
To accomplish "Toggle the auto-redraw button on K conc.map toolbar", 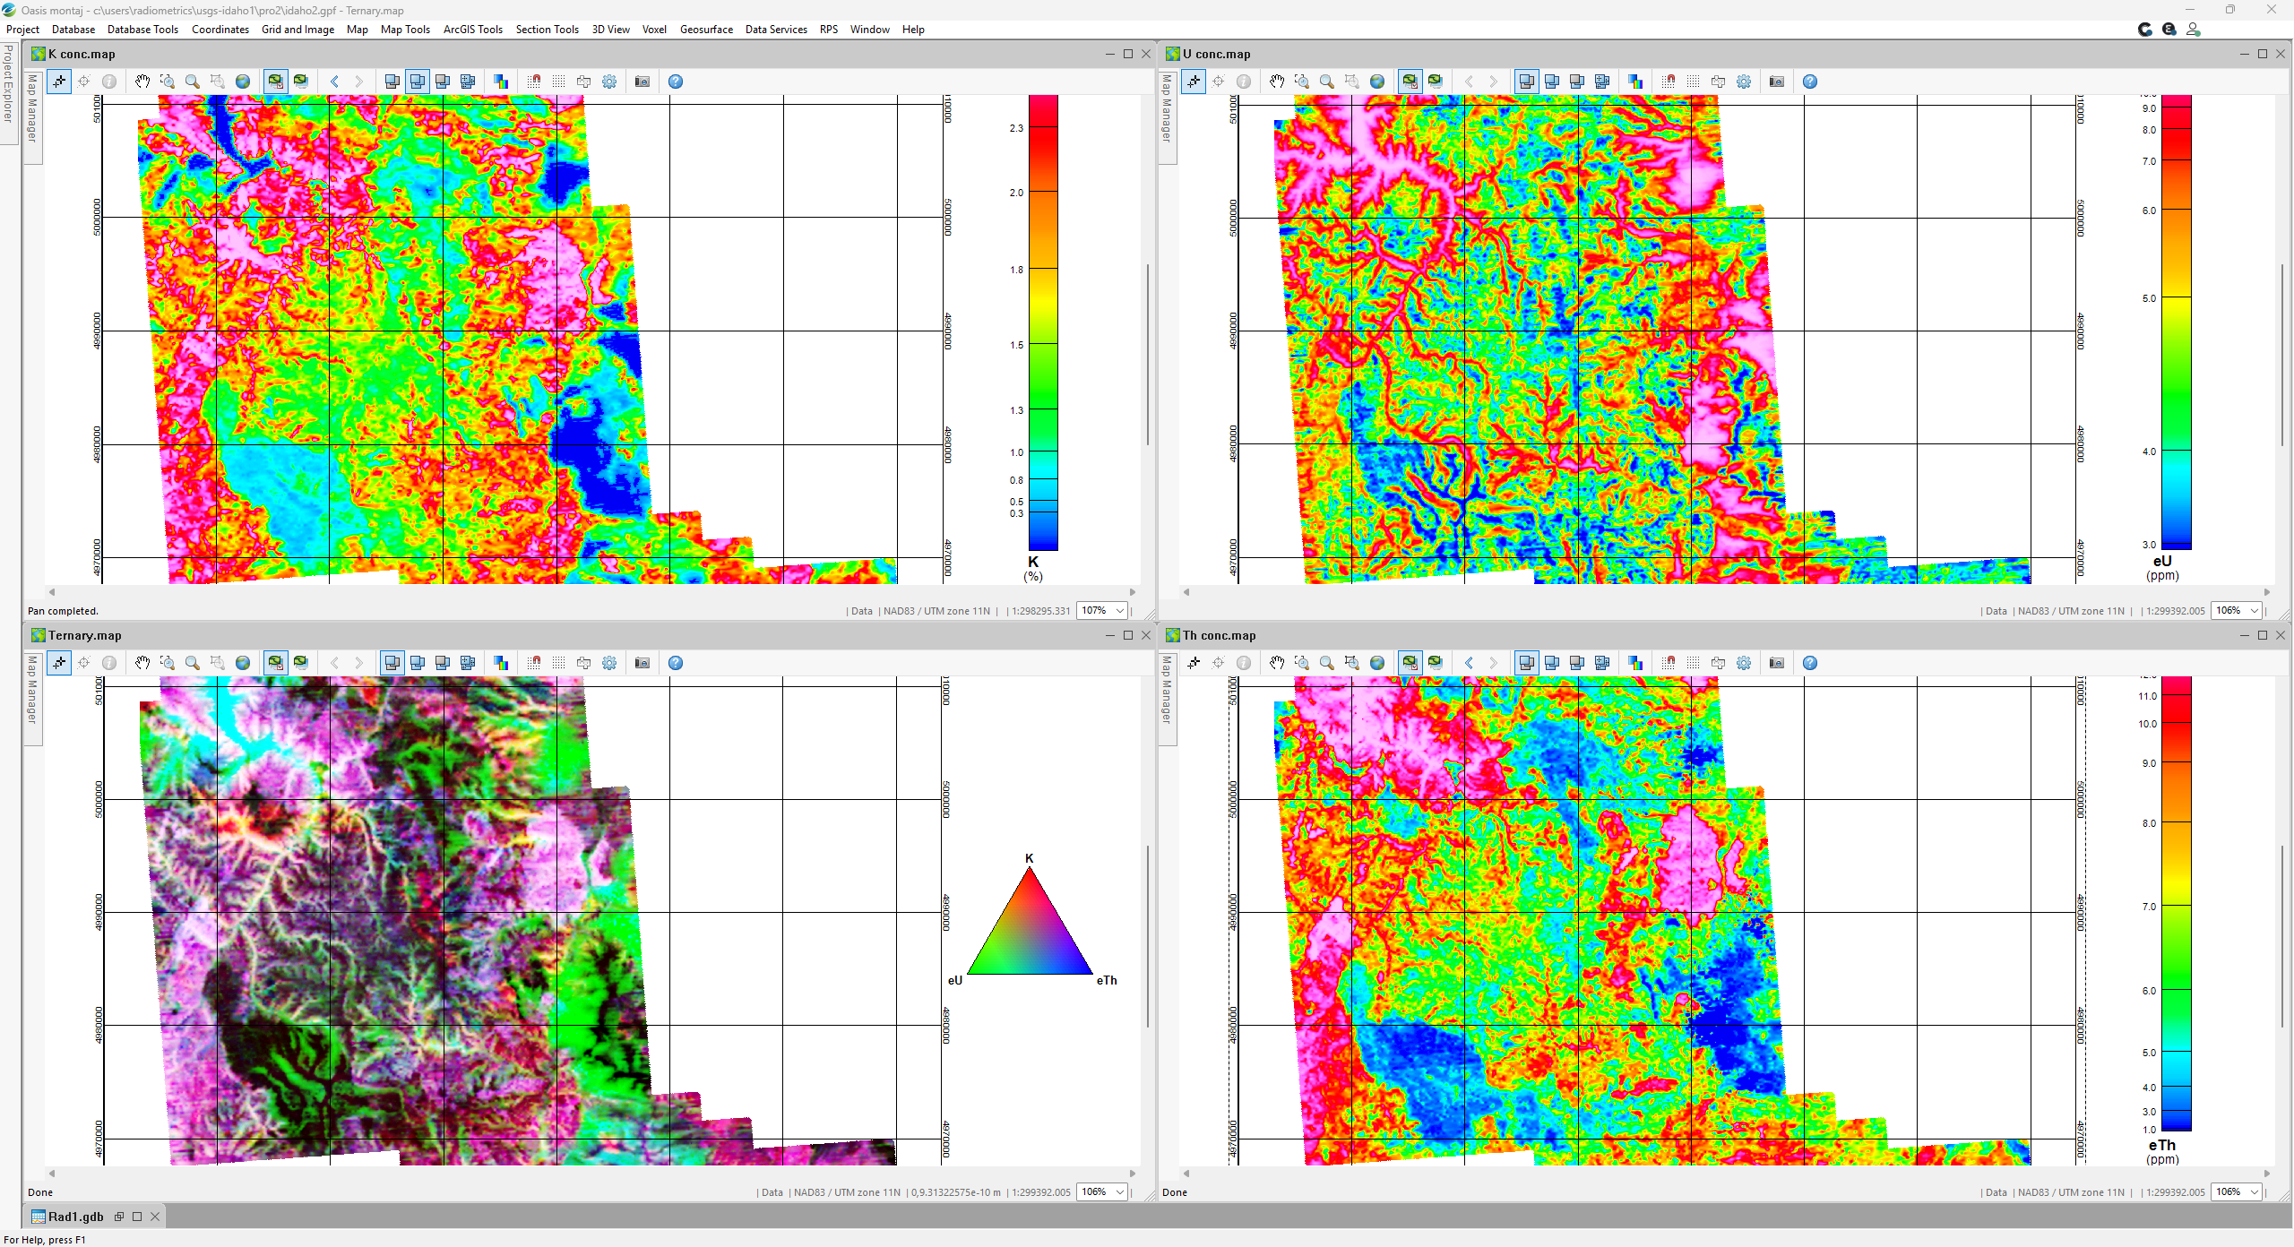I will coord(275,81).
